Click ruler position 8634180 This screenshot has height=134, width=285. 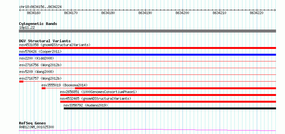pos(108,13)
